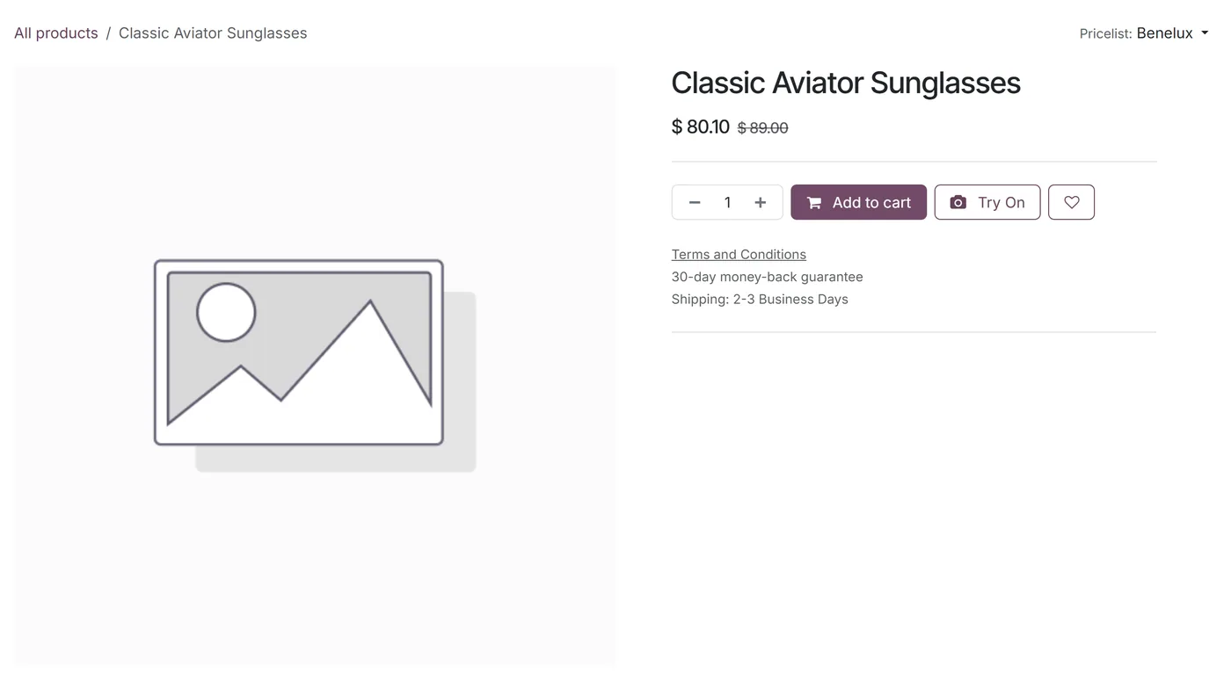Decrease quantity with the minus icon

[x=695, y=202]
